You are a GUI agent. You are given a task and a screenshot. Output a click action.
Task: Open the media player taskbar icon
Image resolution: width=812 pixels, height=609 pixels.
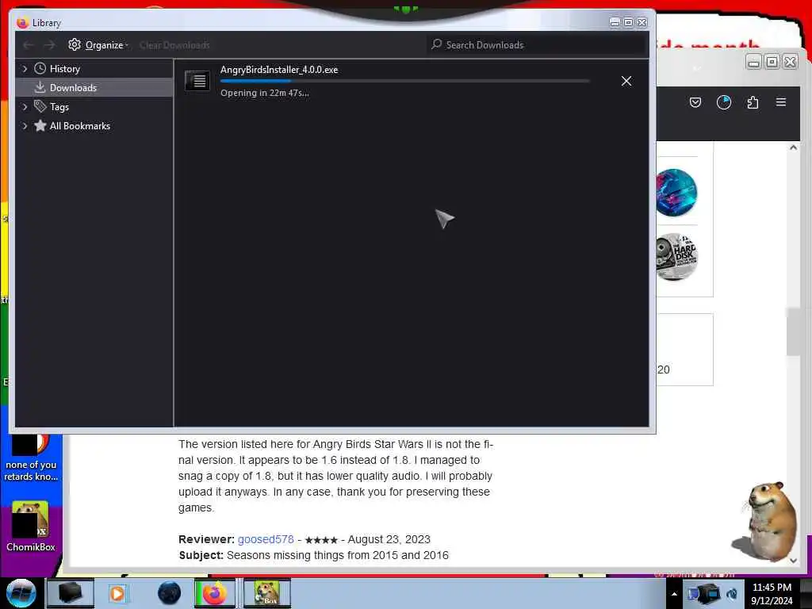pyautogui.click(x=117, y=593)
